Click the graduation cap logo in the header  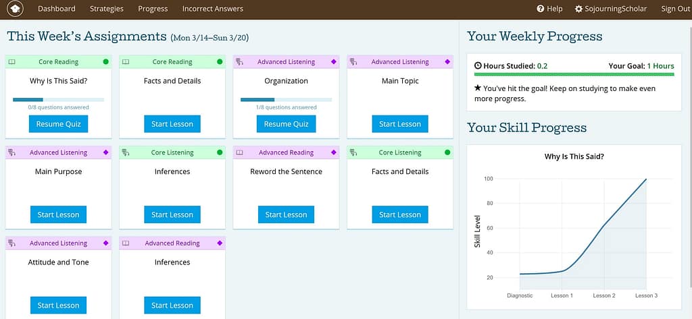(15, 9)
